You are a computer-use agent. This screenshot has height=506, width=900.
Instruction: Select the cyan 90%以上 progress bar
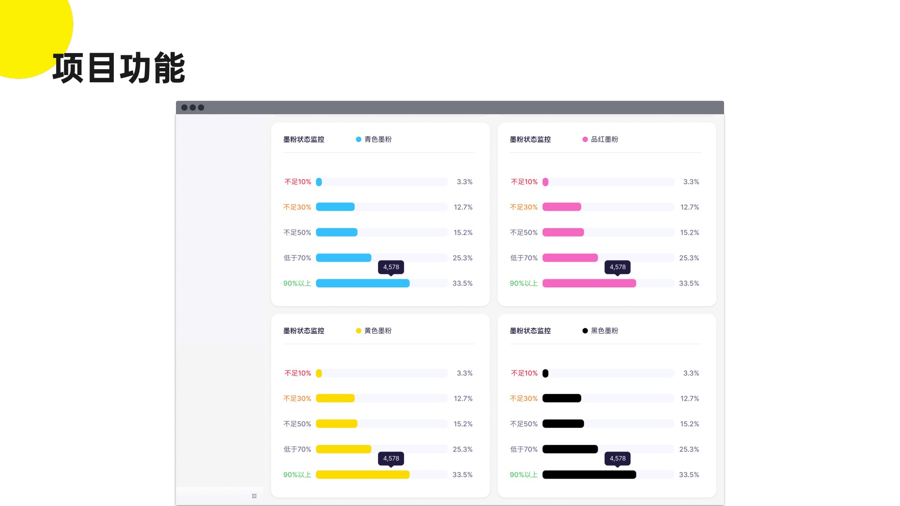(363, 283)
